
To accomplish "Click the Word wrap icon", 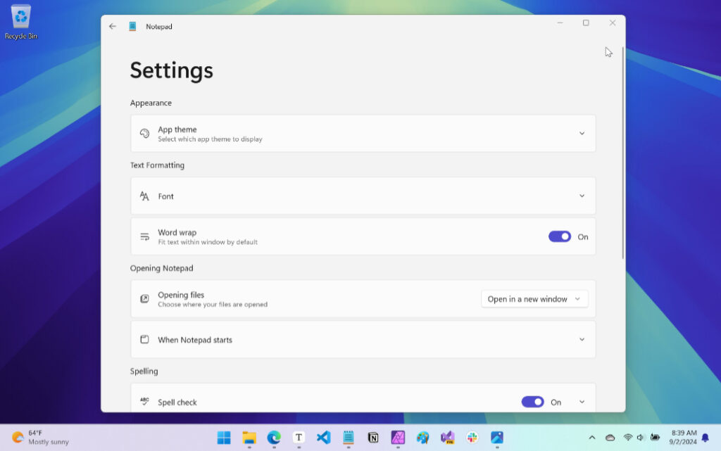I will tap(144, 236).
